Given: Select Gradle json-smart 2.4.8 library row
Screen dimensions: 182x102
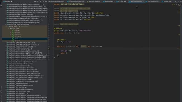Looking at the screenshot, I should [x=25, y=49].
